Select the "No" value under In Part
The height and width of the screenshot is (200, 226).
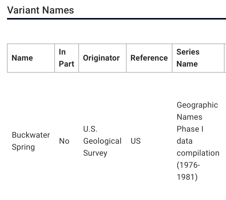tap(64, 141)
